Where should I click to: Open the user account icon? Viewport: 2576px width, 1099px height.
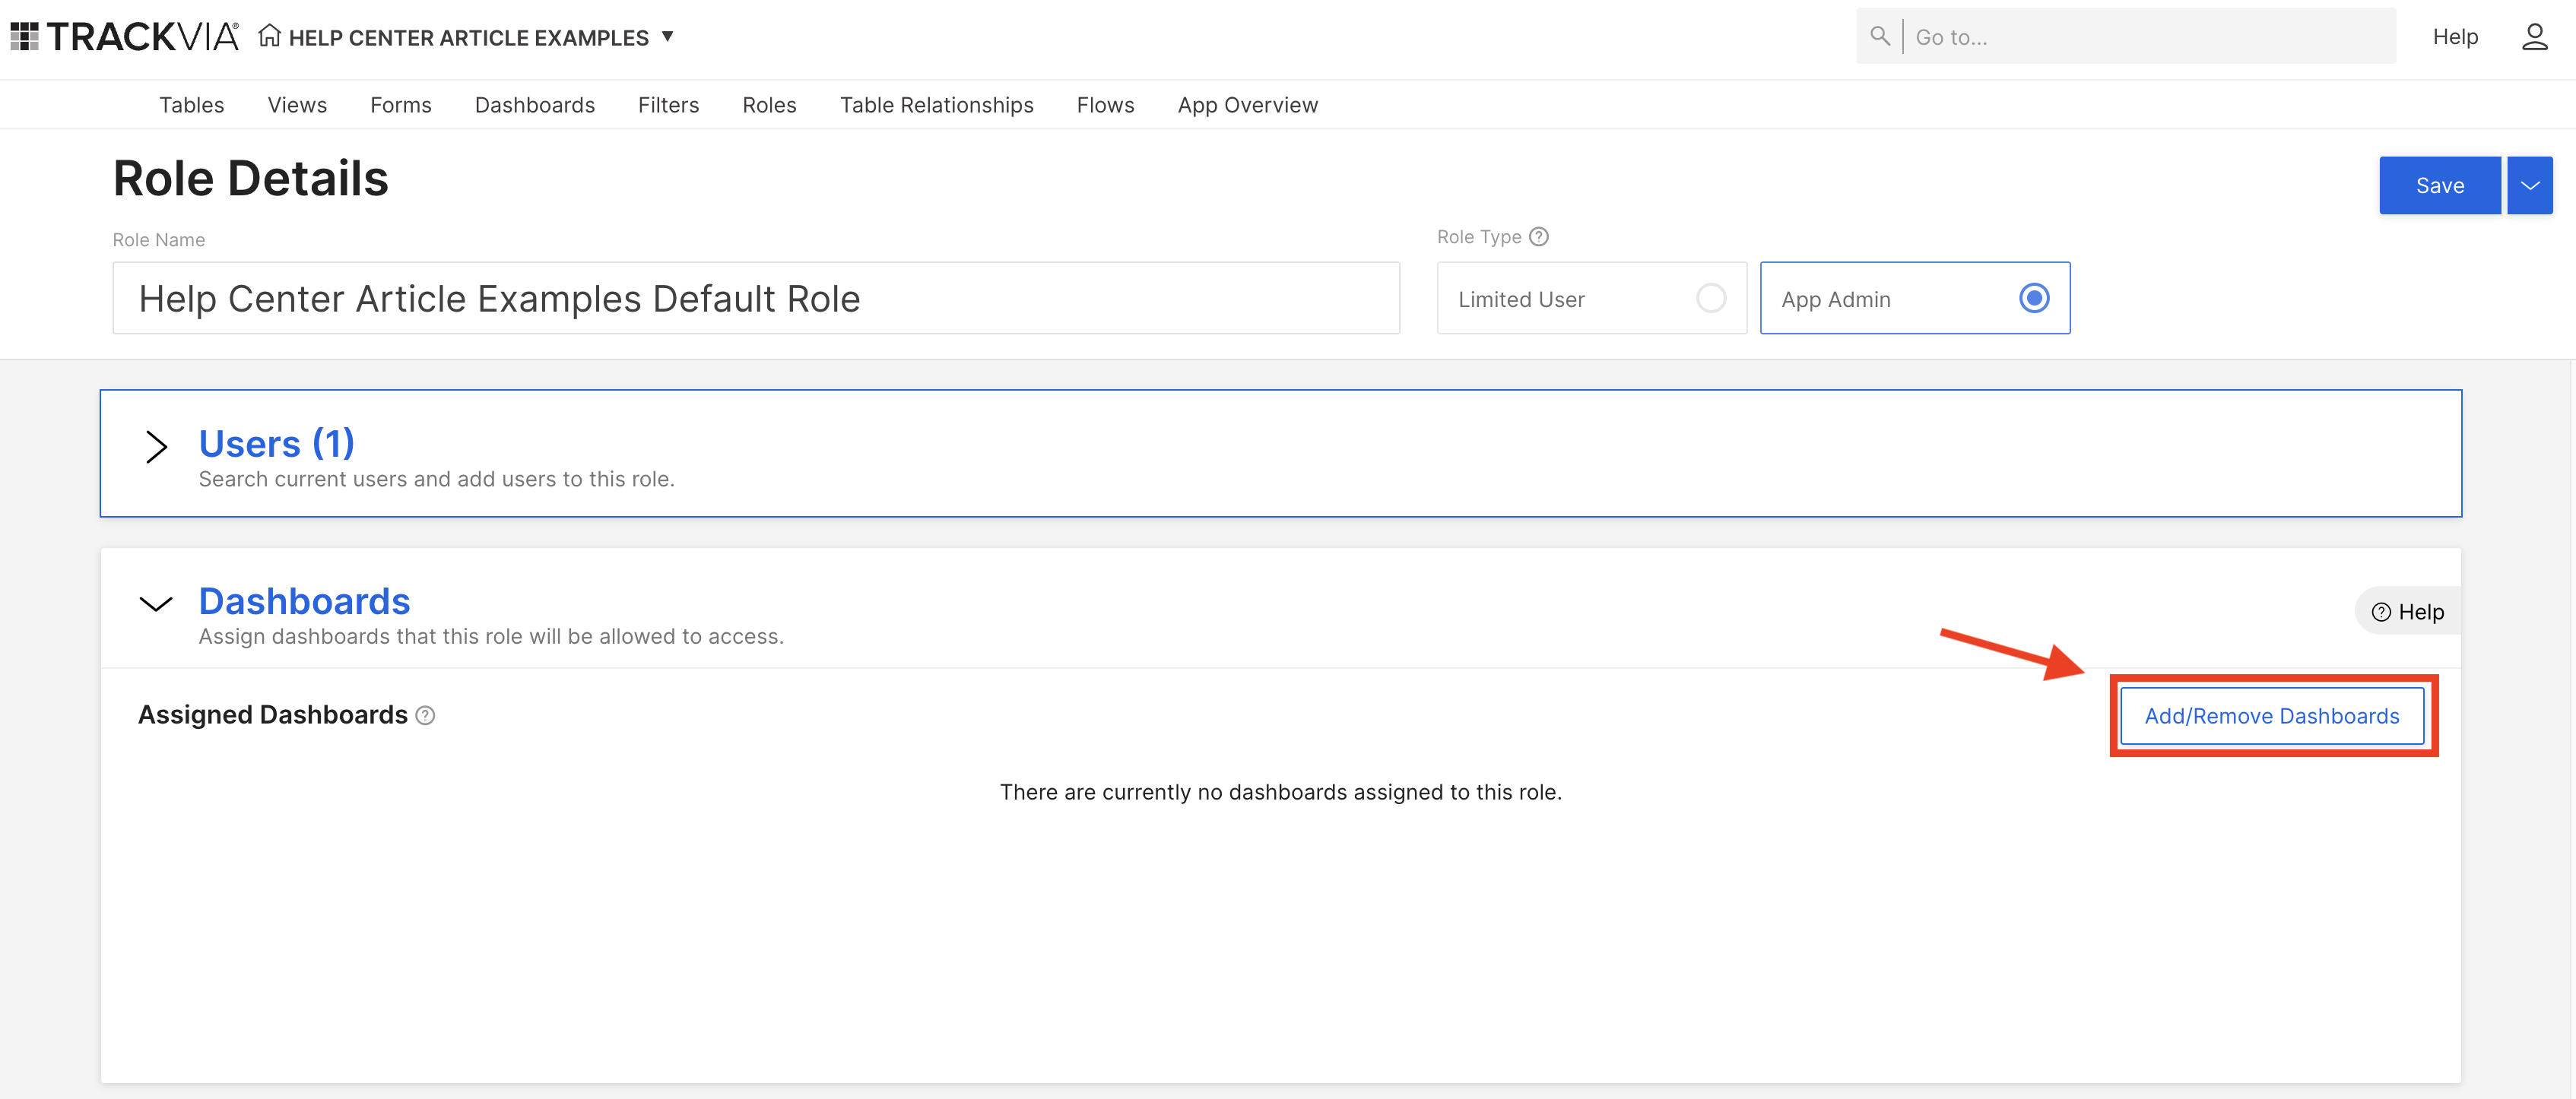2534,37
